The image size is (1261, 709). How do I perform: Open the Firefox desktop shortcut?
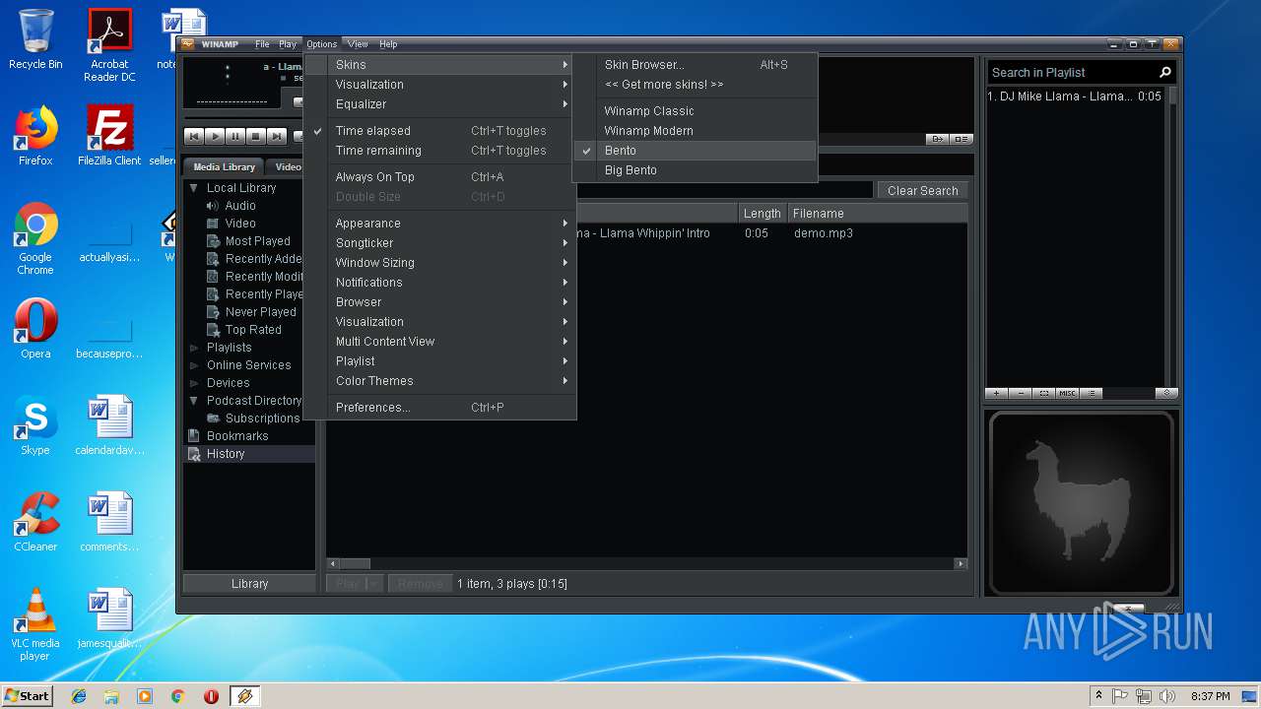[x=35, y=136]
